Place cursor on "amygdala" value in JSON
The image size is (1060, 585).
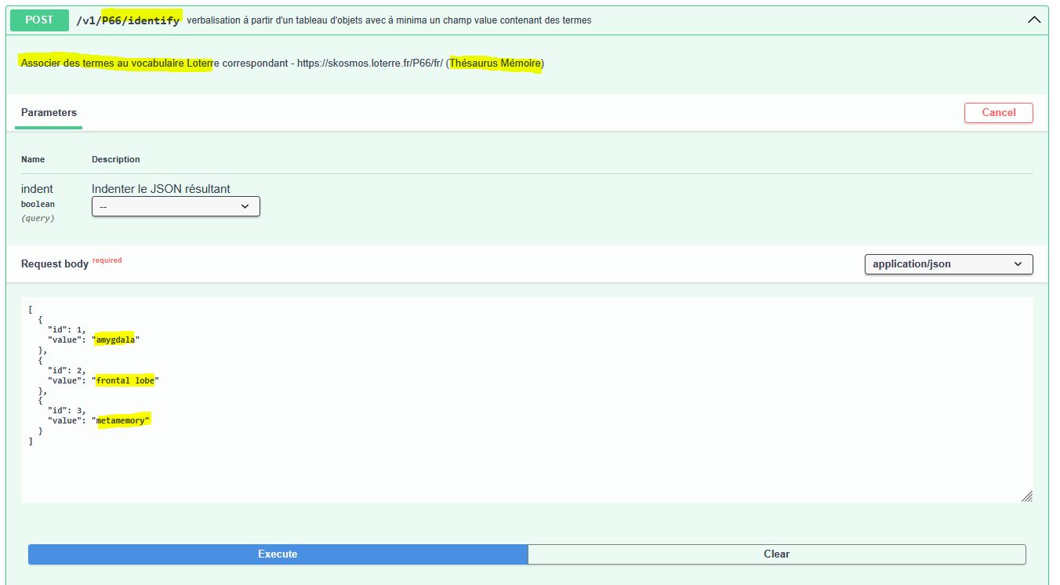115,340
